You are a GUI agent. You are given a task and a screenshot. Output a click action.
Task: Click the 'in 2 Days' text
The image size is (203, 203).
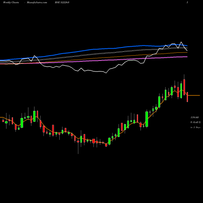[195, 127]
